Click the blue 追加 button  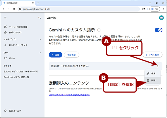coord(55,55)
